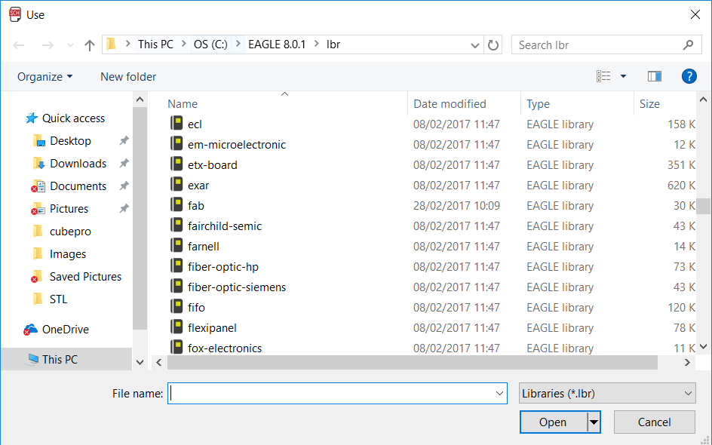Viewport: 712px width, 445px height.
Task: Sort by Date modified column header
Action: pos(450,104)
